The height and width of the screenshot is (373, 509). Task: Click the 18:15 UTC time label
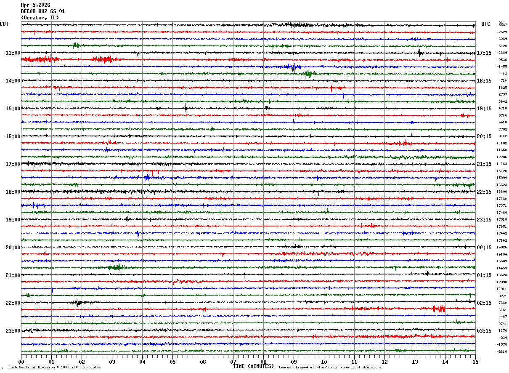484,81
